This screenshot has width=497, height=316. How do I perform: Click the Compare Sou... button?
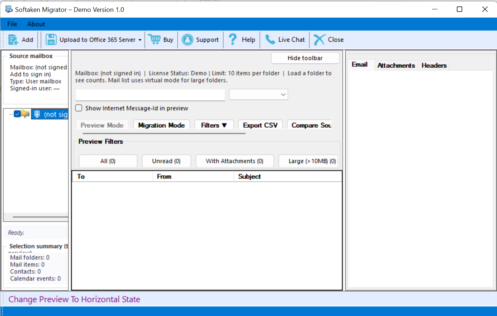[309, 125]
